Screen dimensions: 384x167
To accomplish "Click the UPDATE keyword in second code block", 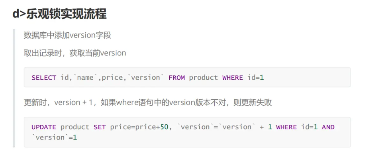I will 44,127.
